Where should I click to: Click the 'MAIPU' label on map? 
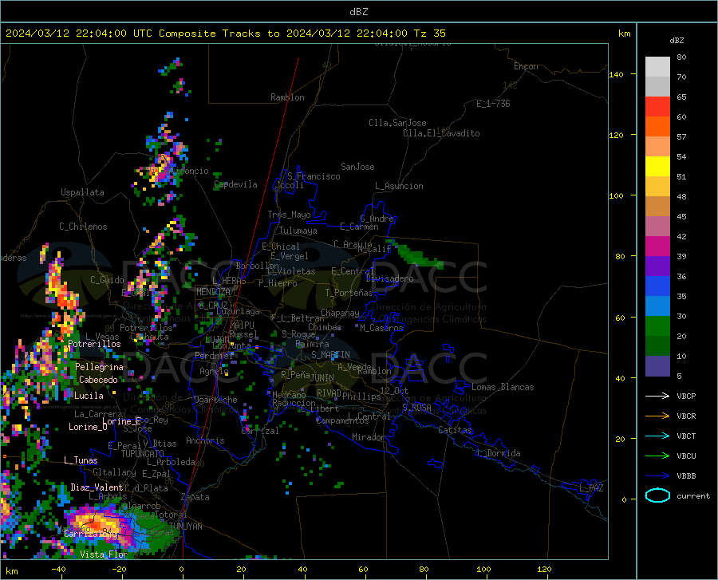[243, 325]
